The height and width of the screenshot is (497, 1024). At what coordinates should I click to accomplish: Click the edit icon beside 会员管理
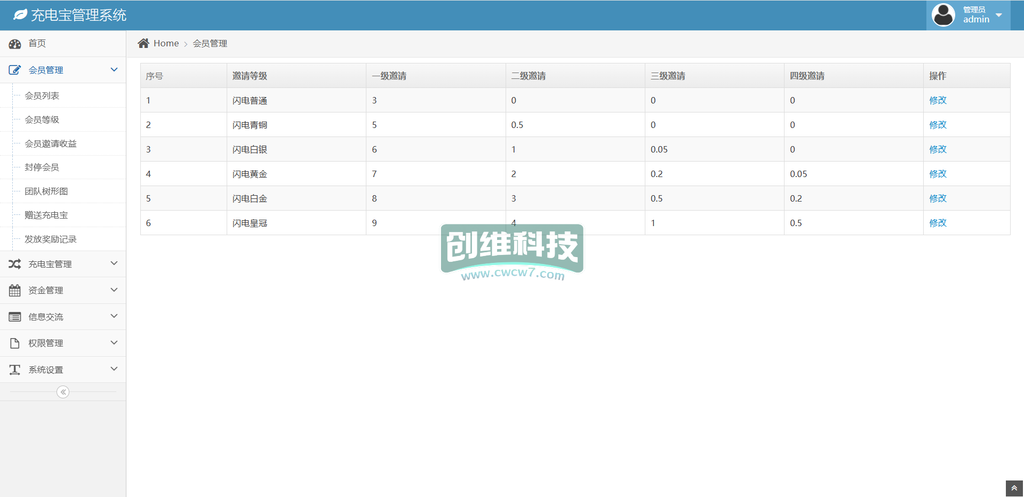[15, 70]
